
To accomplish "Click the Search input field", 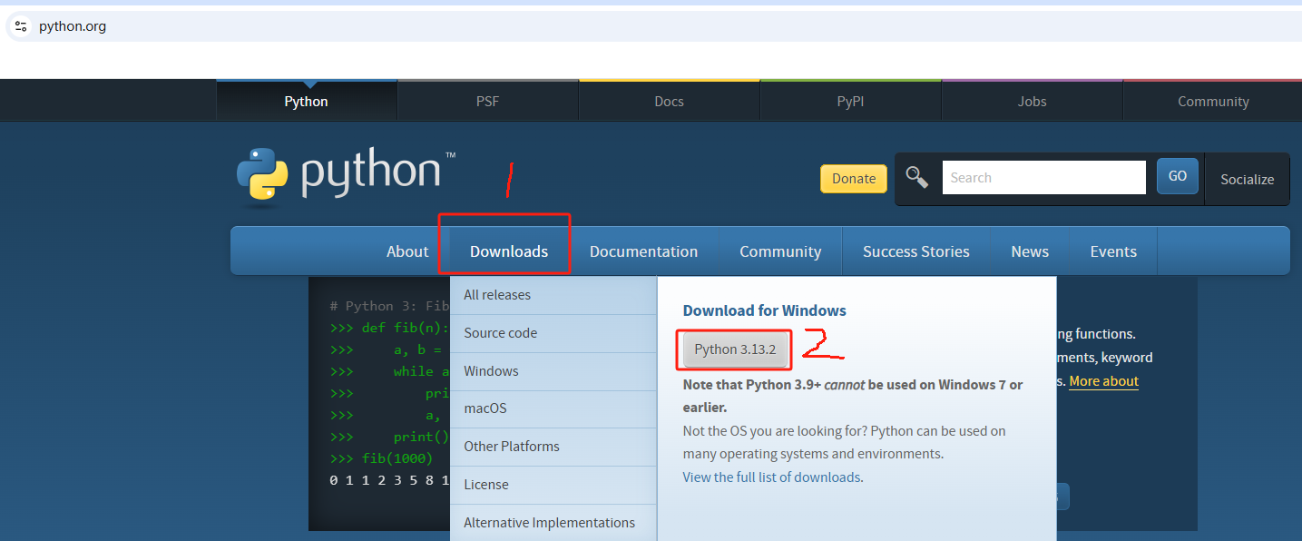I will pos(1044,178).
